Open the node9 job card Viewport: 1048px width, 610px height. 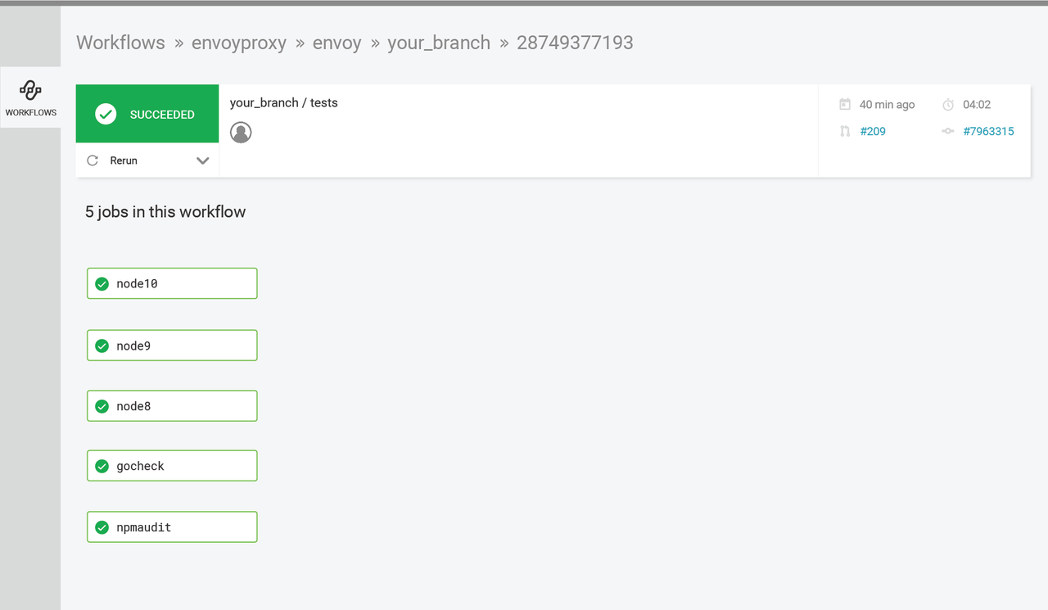point(172,345)
